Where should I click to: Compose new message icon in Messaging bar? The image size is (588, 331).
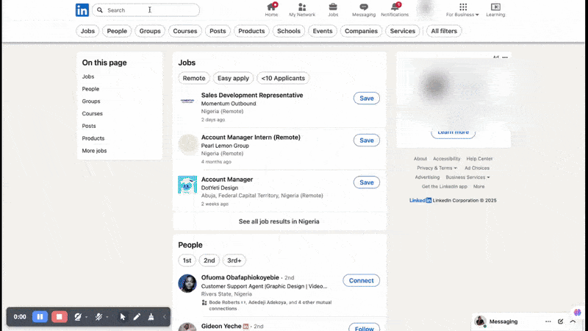pos(560,321)
